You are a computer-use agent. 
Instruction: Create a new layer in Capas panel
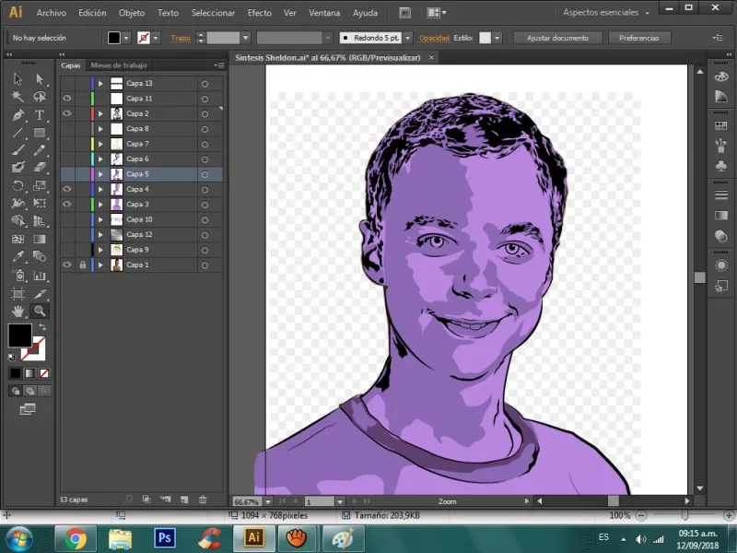click(184, 500)
